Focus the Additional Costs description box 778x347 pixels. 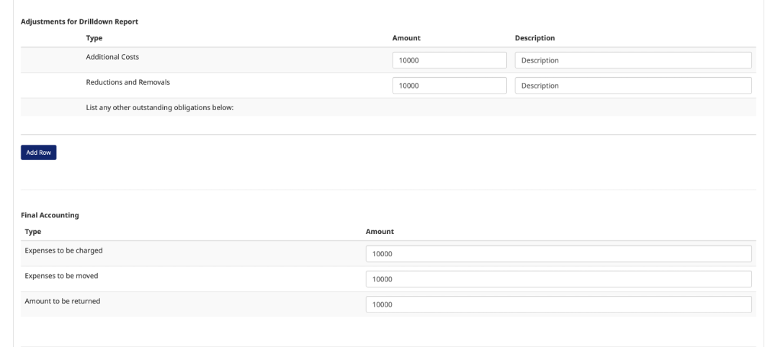pos(633,60)
